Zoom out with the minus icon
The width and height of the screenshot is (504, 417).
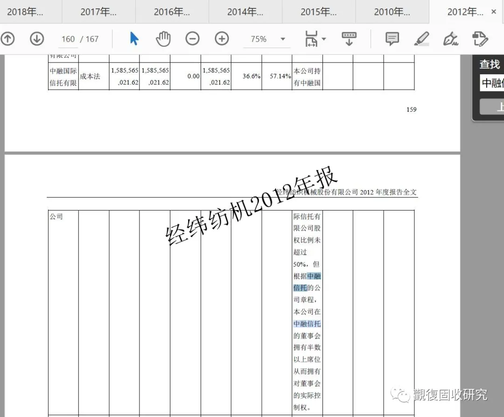[193, 39]
